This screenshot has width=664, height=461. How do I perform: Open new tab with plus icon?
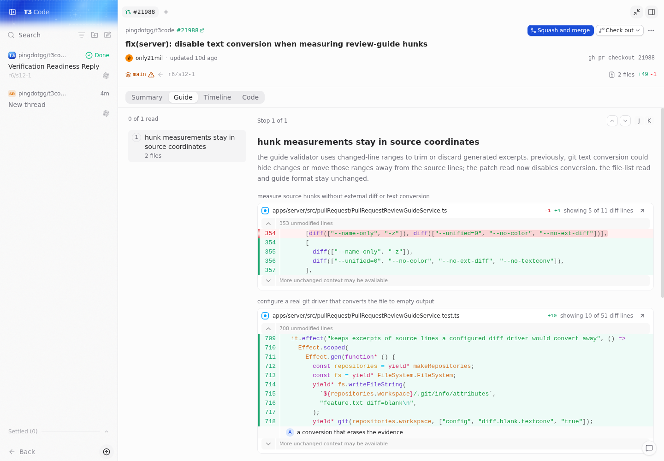(x=166, y=12)
